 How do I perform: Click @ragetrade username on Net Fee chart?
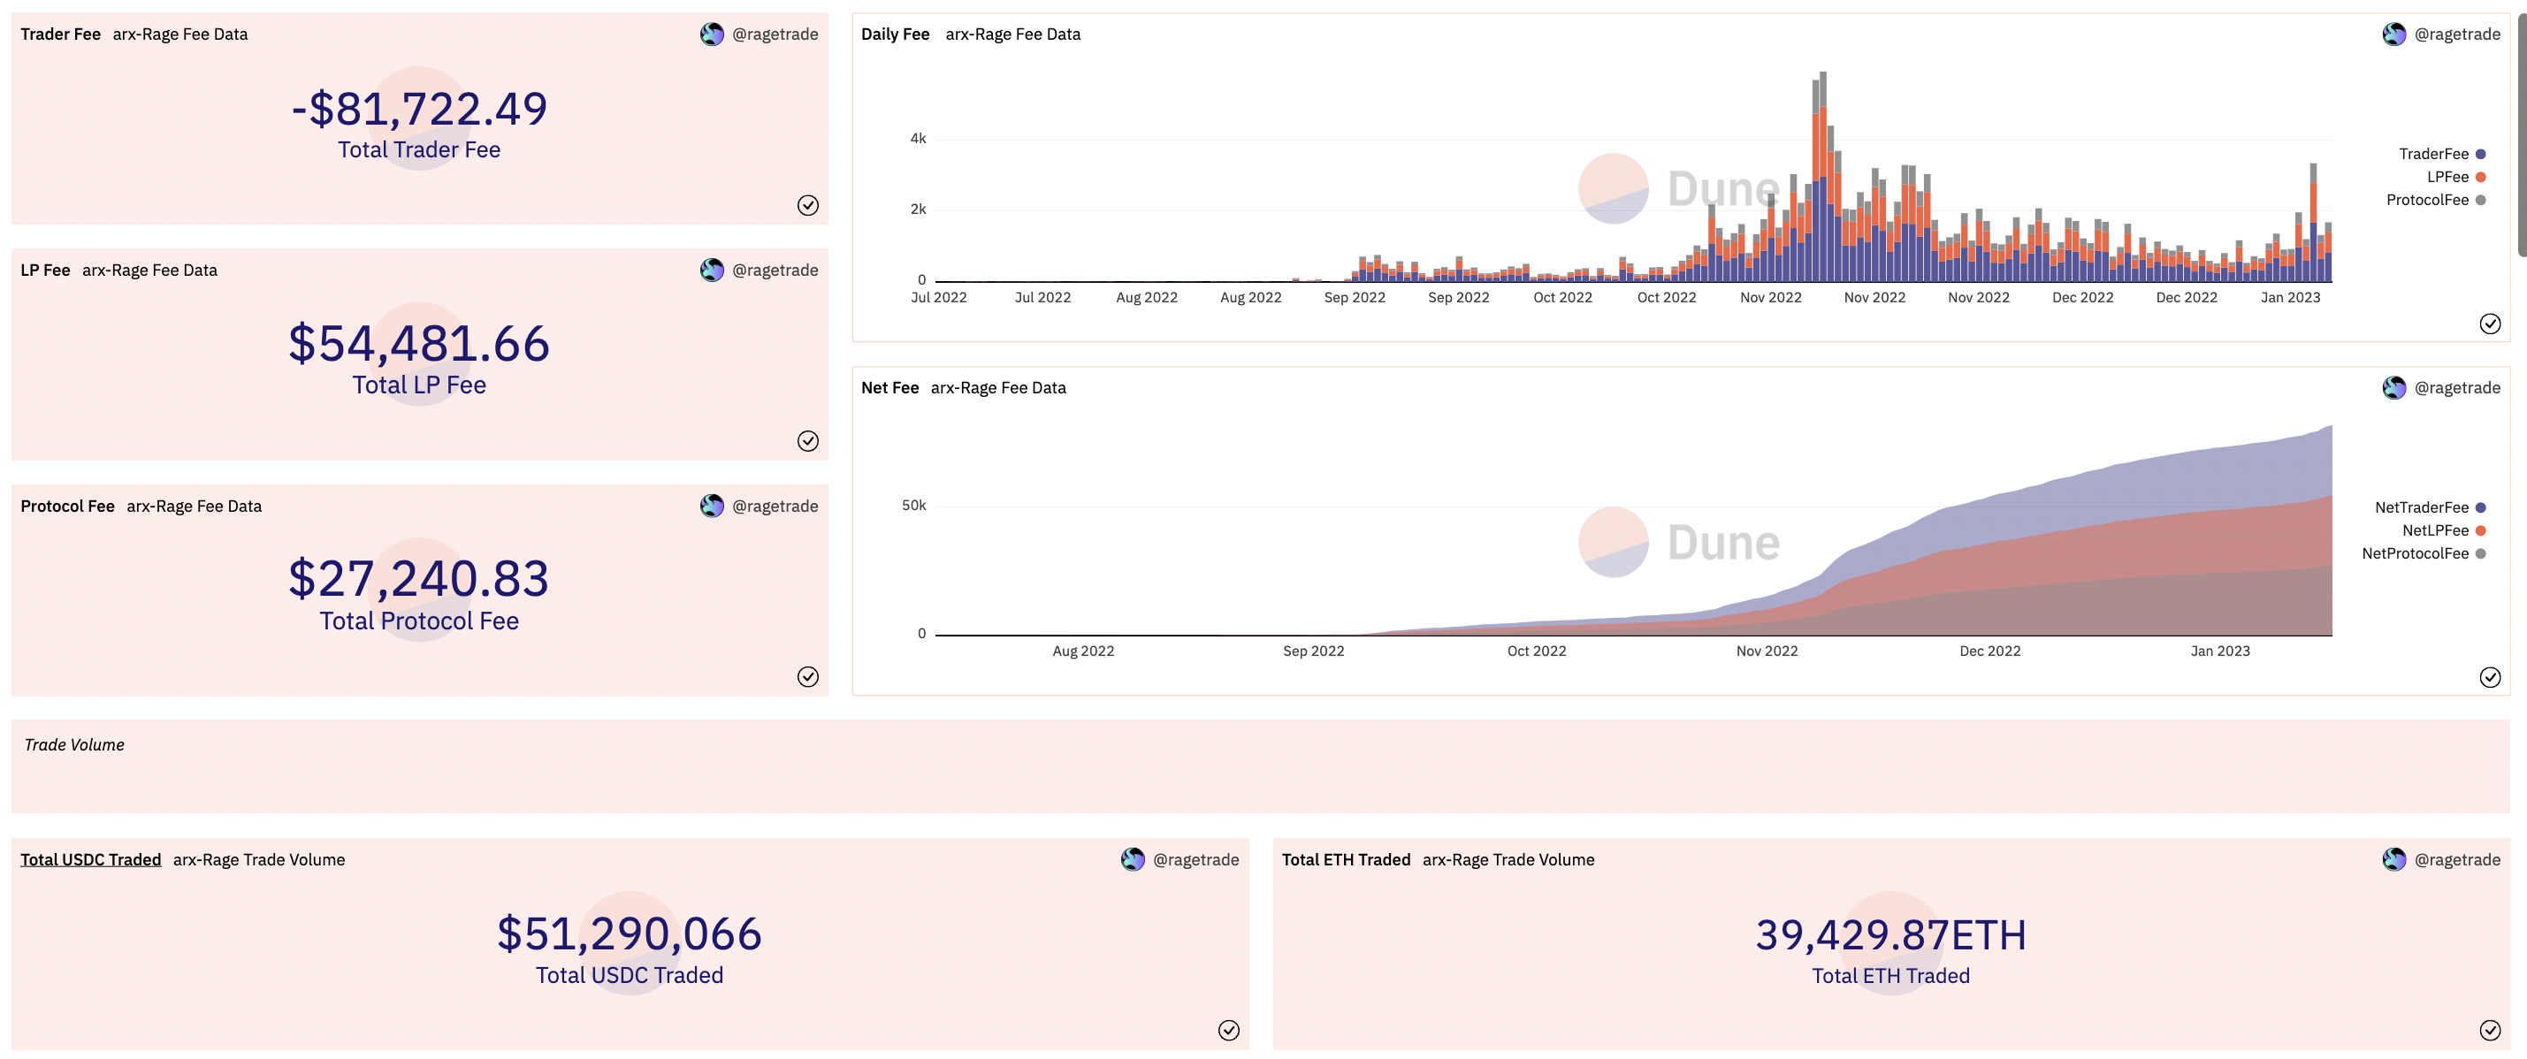pyautogui.click(x=2457, y=388)
